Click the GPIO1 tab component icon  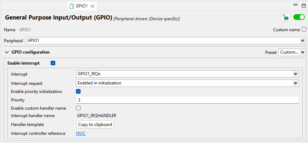pos(72,6)
